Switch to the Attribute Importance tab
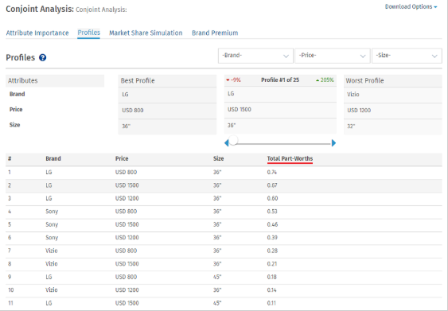 click(37, 33)
